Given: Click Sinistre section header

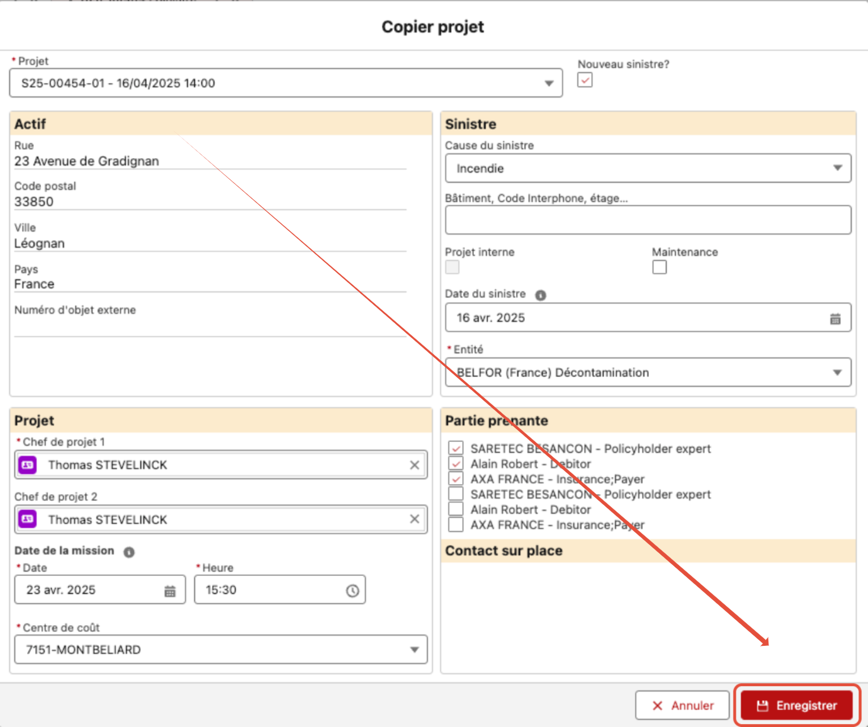Looking at the screenshot, I should coord(648,124).
